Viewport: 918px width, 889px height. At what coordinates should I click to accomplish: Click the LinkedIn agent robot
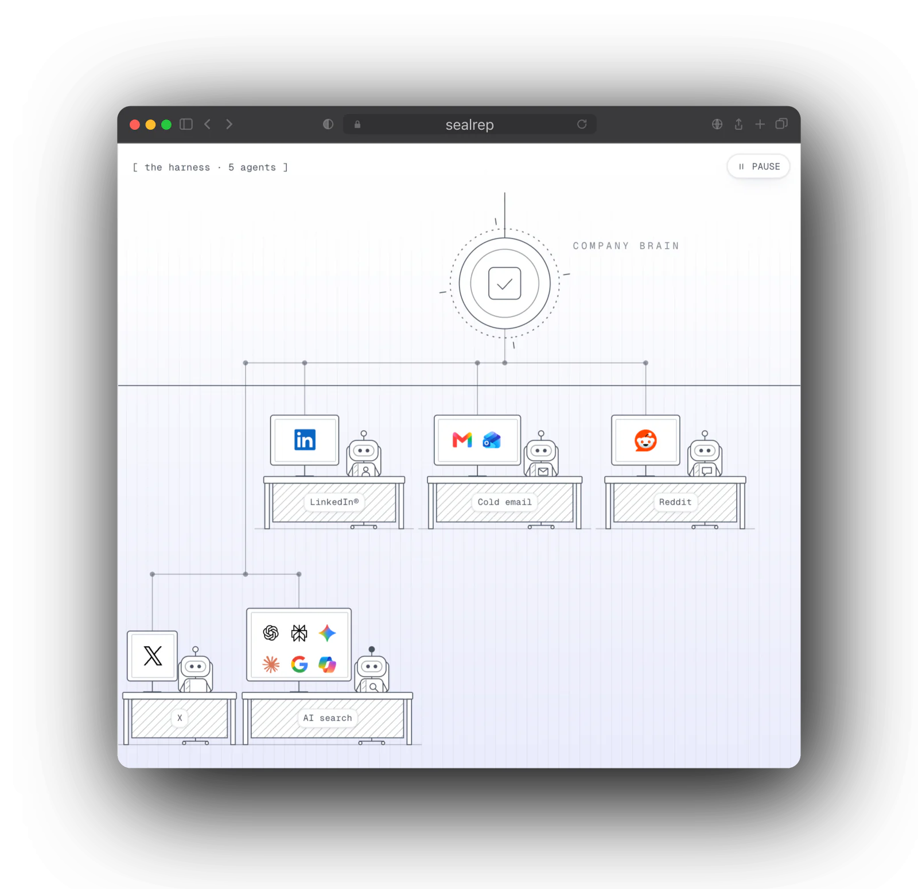[364, 455]
